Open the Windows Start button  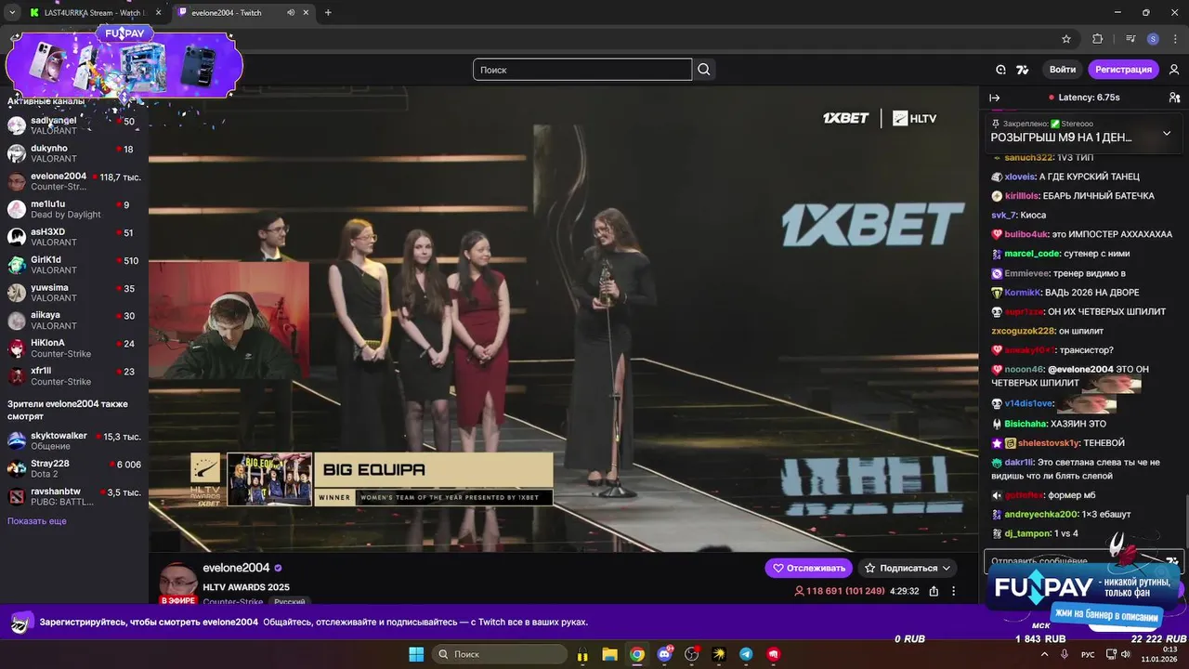click(x=415, y=654)
